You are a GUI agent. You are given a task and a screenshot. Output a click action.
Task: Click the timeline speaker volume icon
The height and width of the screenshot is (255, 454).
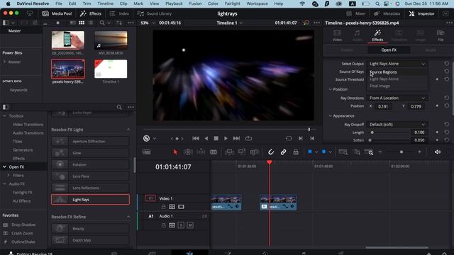438,152
